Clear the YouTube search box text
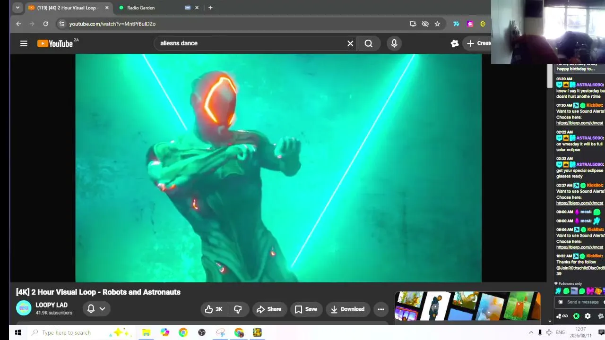Screen dimensions: 605x340 [350, 43]
